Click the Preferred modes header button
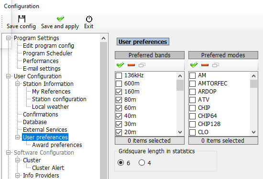This screenshot has height=179, width=263. (x=223, y=55)
